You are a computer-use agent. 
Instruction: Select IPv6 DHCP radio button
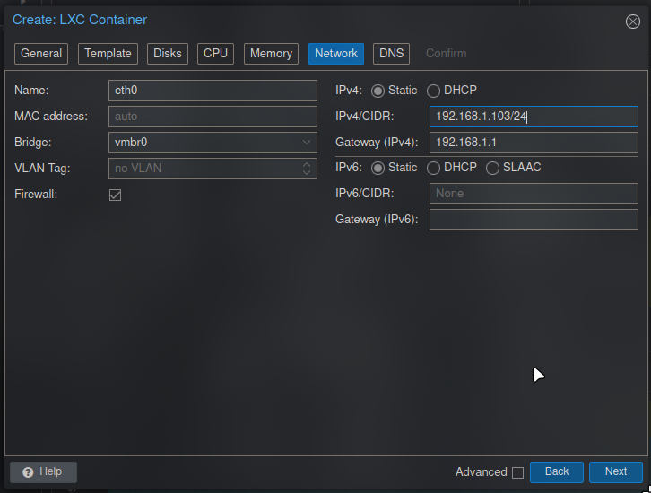434,169
